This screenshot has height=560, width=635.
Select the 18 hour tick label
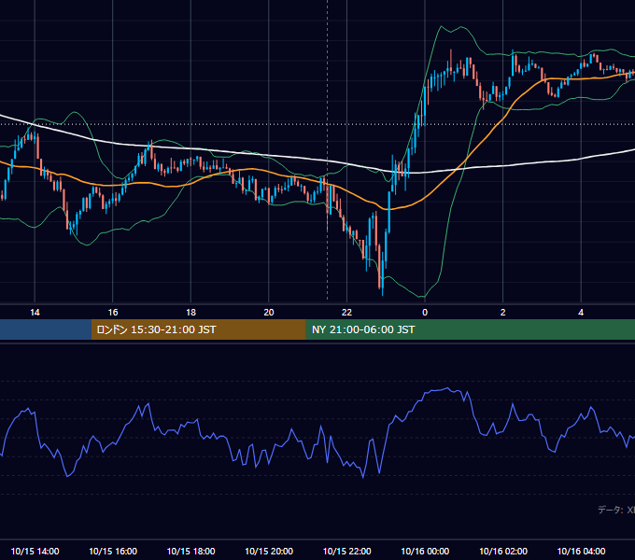(x=190, y=313)
